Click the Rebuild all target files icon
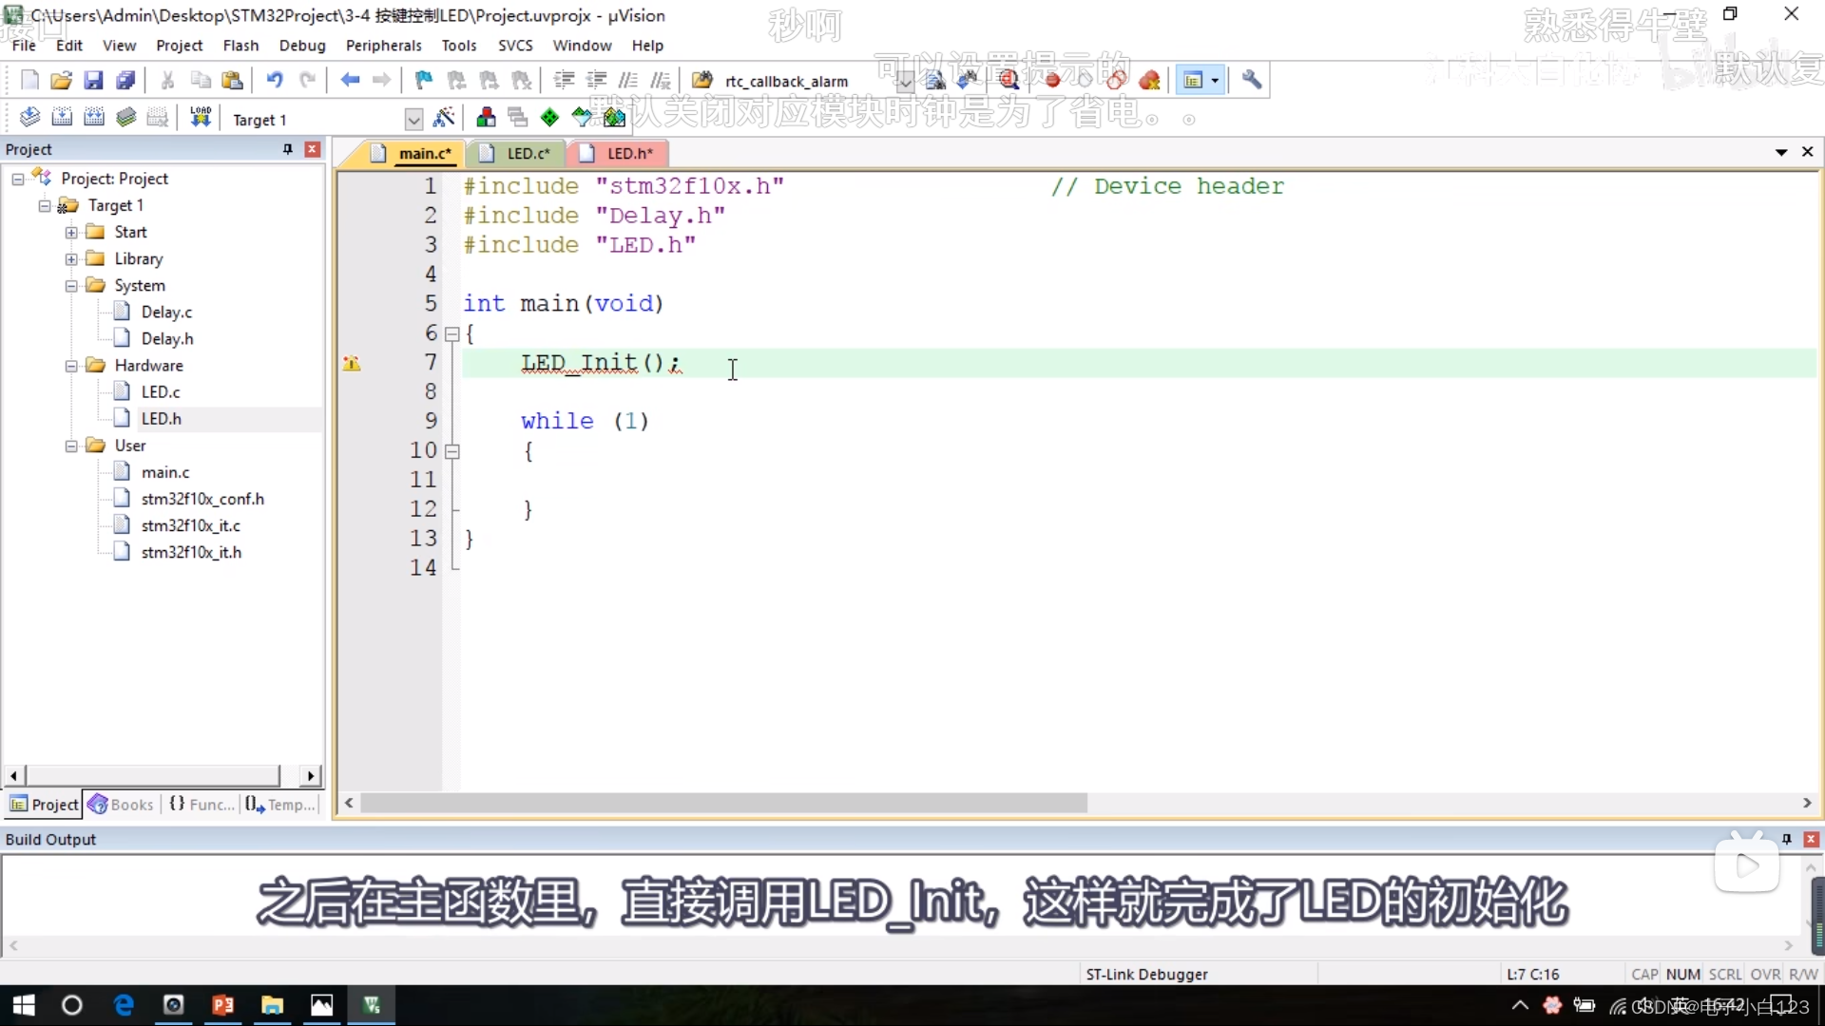 tap(94, 118)
